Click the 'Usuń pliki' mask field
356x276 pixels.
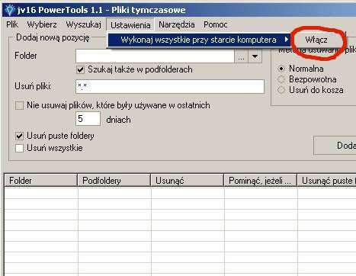[170, 86]
